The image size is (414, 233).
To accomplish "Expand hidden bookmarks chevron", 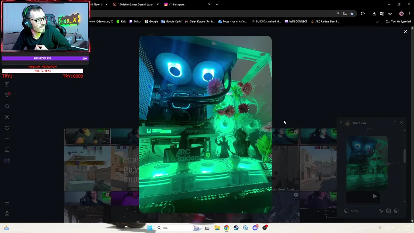I will (377, 22).
